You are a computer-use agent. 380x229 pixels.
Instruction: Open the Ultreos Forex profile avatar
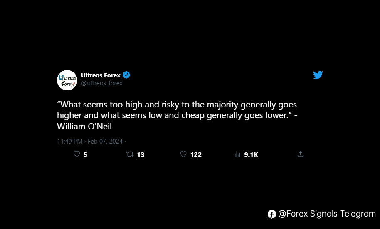point(67,80)
